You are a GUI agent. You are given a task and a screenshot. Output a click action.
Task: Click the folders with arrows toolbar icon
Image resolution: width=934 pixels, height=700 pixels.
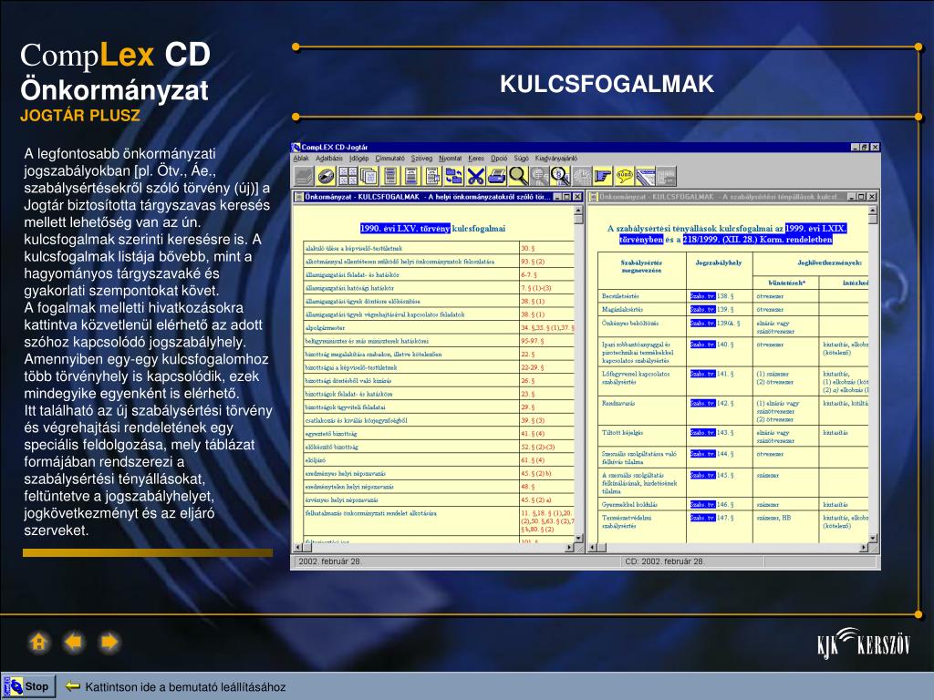point(454,176)
